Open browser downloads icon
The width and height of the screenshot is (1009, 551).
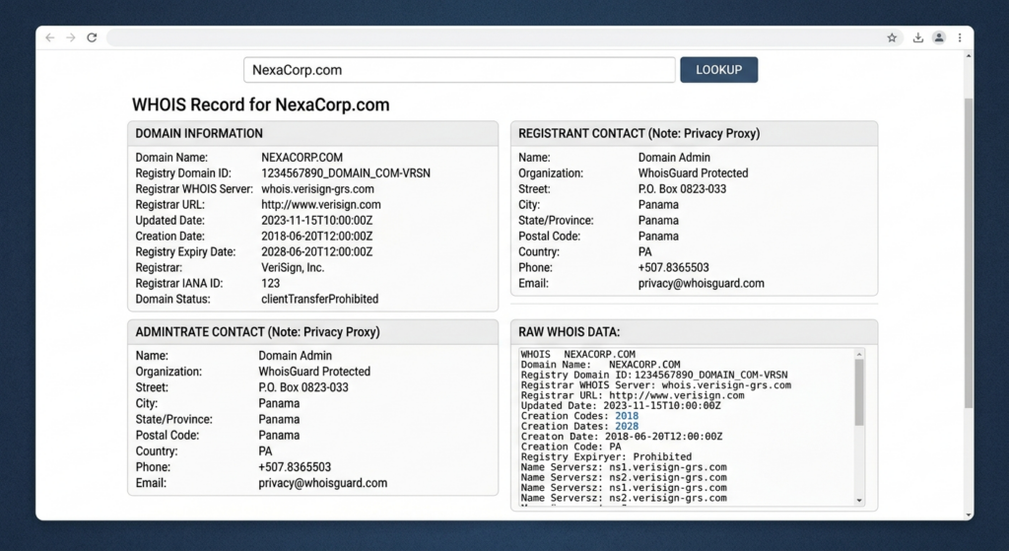(x=918, y=38)
